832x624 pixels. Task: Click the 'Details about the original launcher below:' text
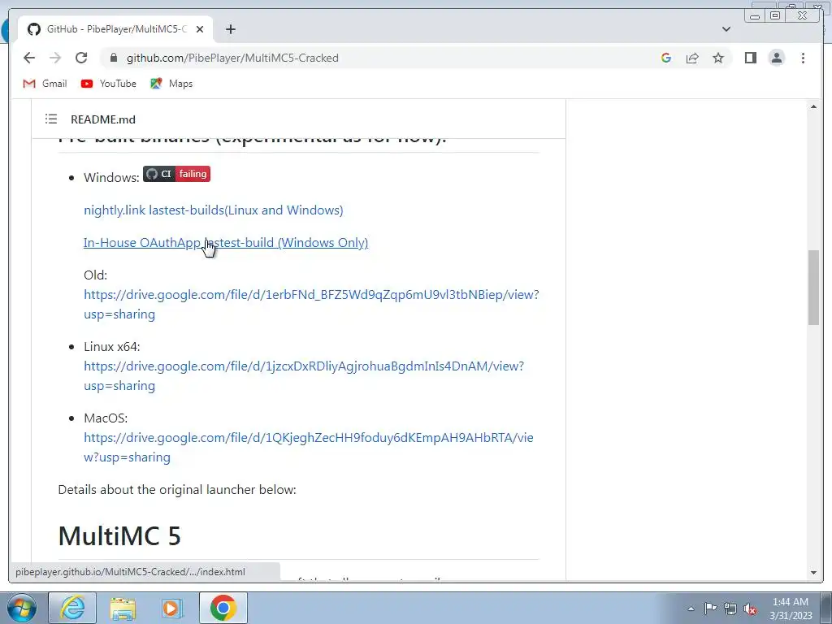(x=177, y=490)
